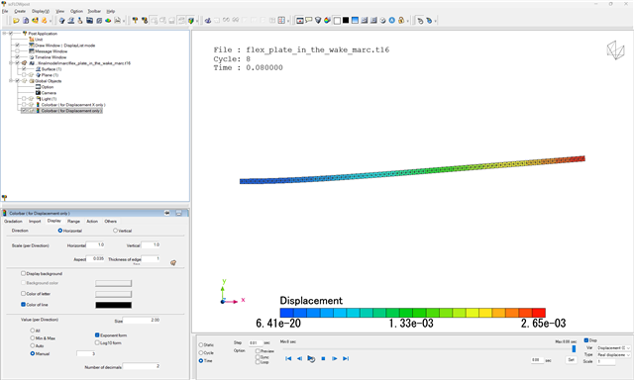Viewport: 634px width, 380px height.
Task: Click the white background color toolbar icon
Action: tap(337, 20)
